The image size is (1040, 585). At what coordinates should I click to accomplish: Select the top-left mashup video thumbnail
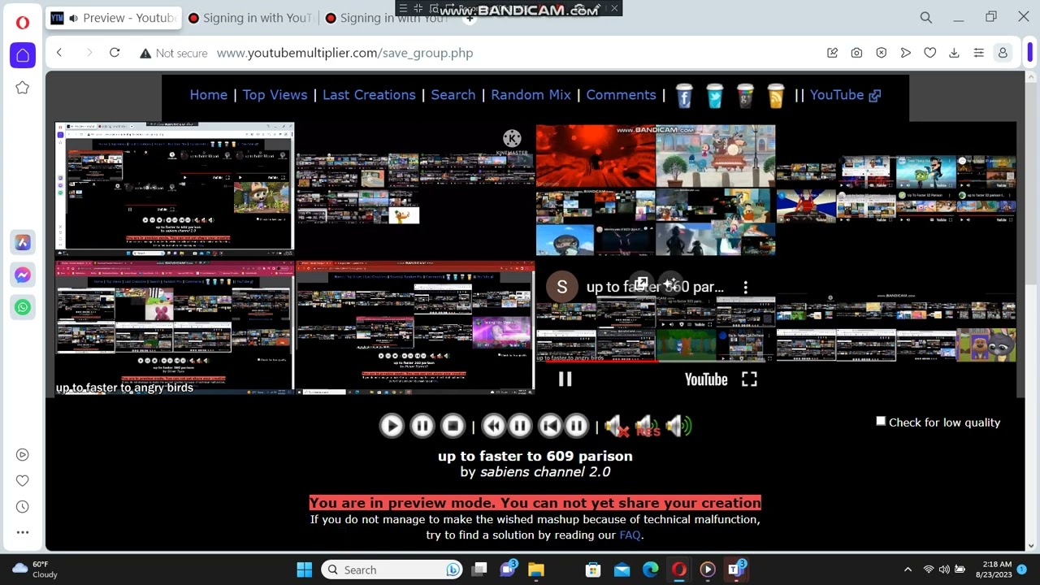click(x=174, y=186)
